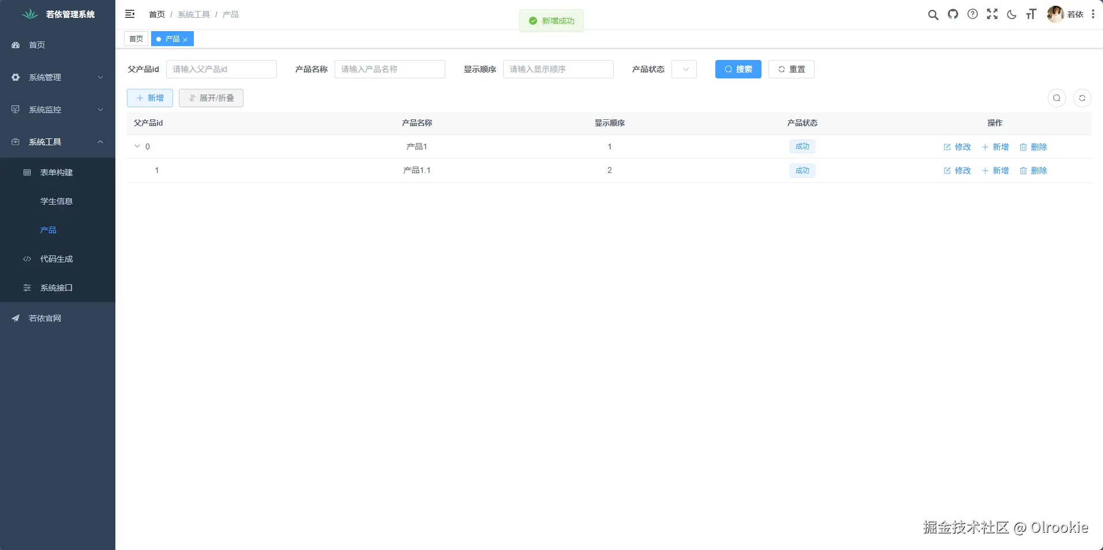Select the 产品 tab

coord(172,39)
